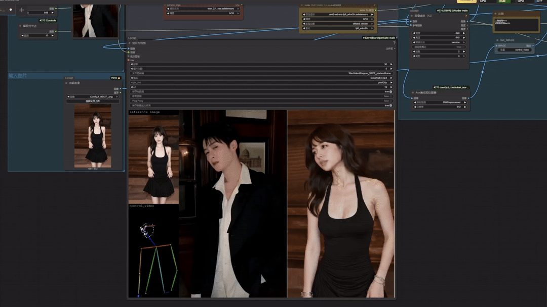Click the Set_IMAGE node title

(507, 40)
